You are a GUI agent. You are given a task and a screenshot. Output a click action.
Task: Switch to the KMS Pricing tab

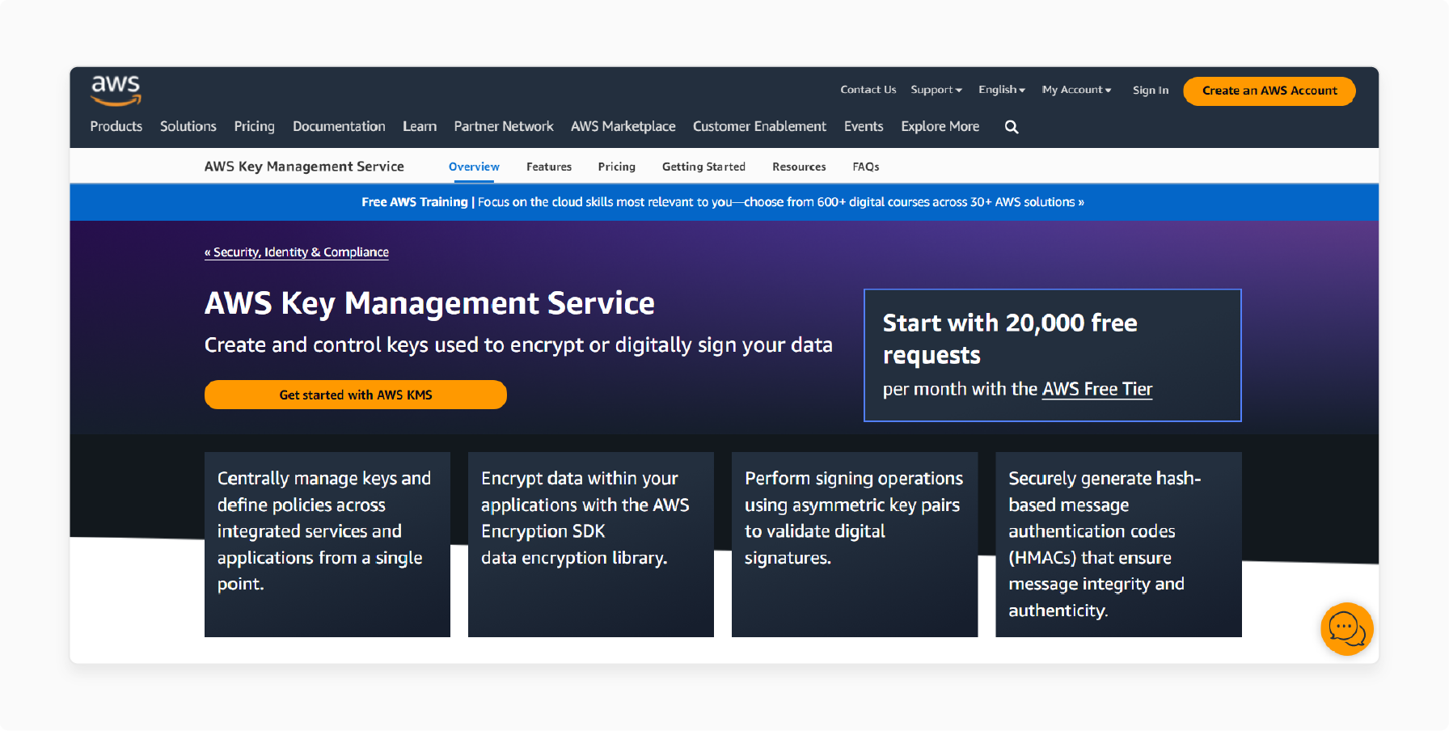point(617,167)
